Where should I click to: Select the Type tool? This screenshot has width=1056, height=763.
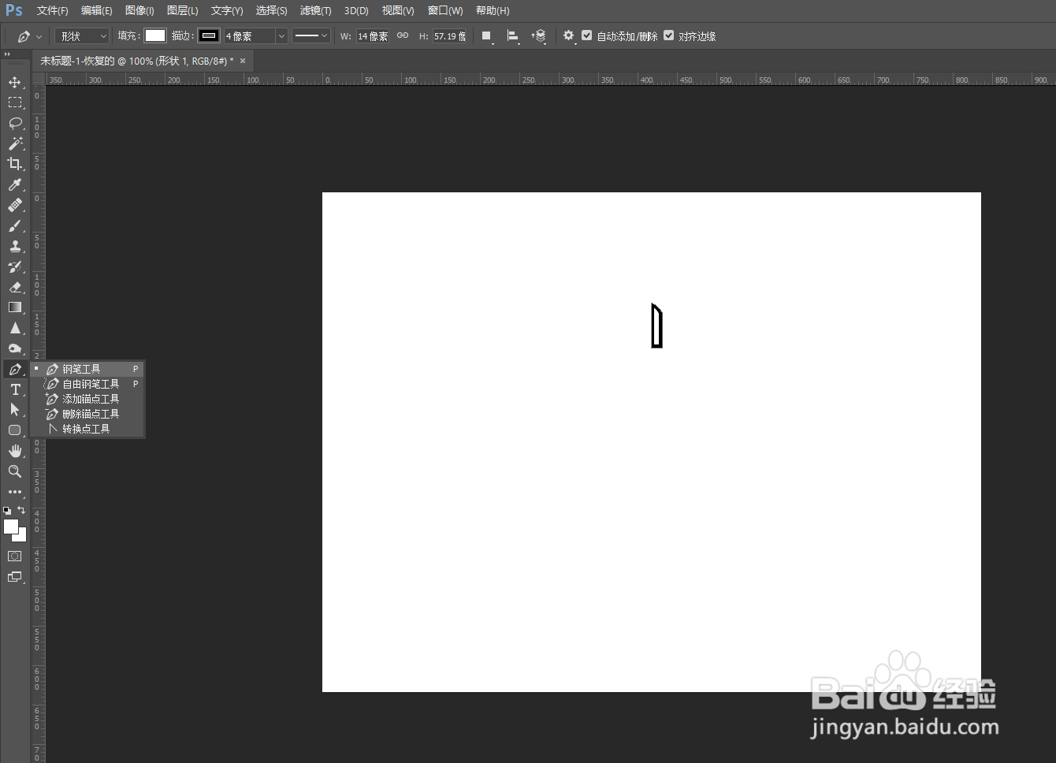point(15,389)
